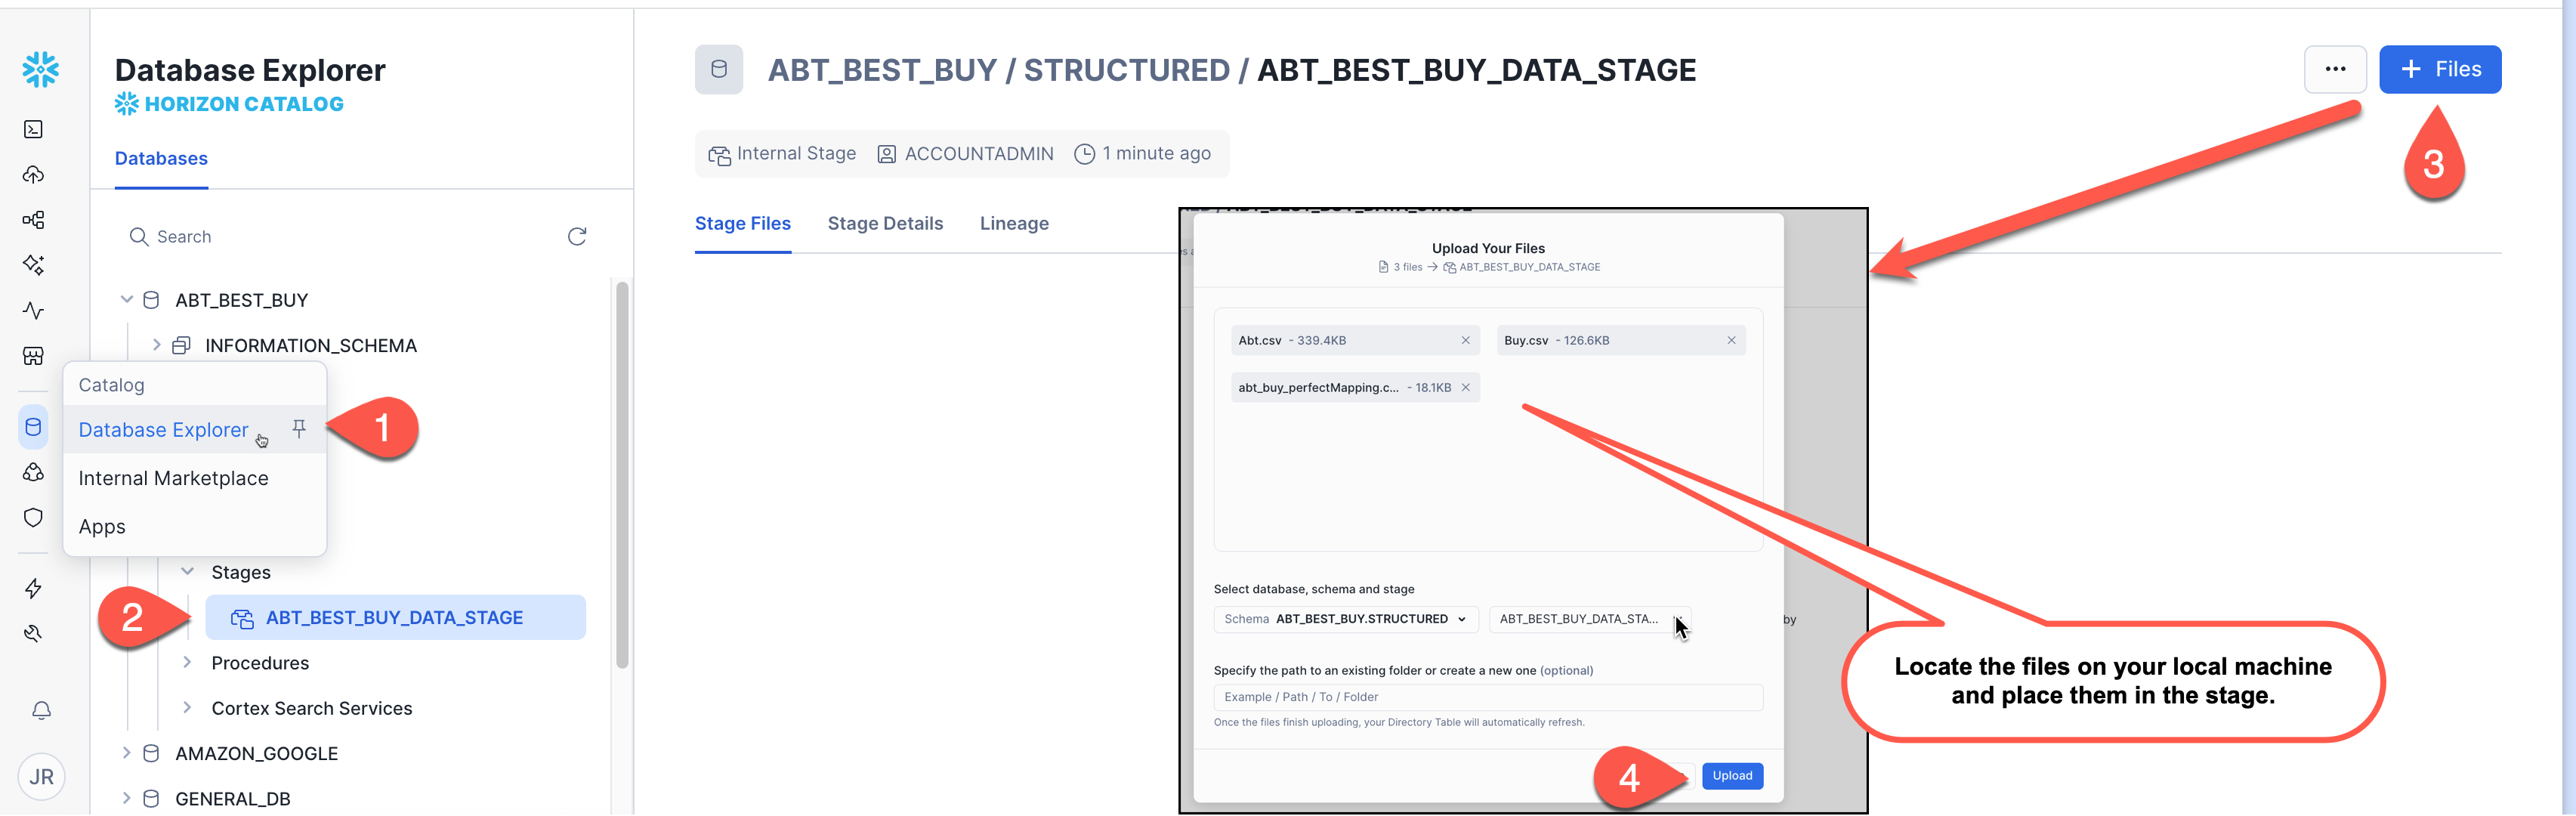Open the worksheets terminal icon in sidebar
Viewport: 2576px width, 816px height.
point(33,129)
